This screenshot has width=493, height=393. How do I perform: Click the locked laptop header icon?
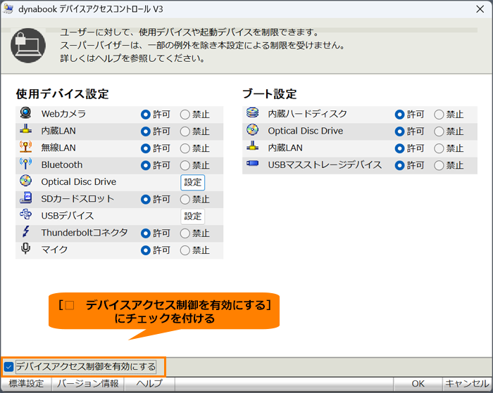[28, 46]
